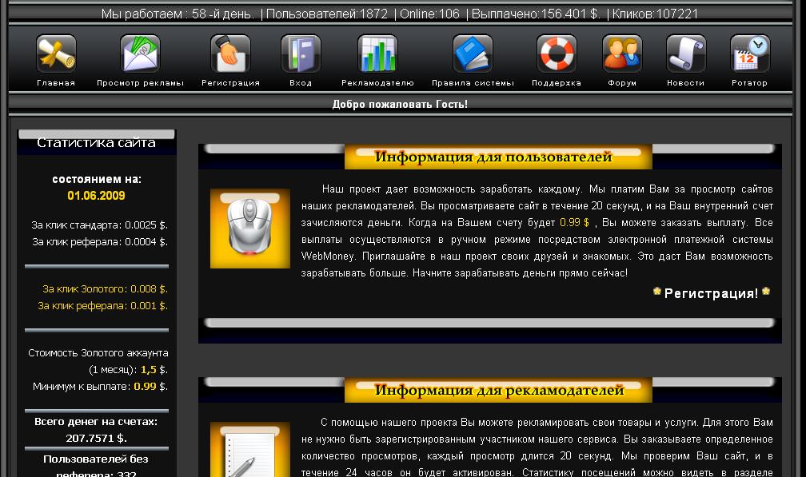Open the Правила системы blue book icon

pyautogui.click(x=473, y=54)
